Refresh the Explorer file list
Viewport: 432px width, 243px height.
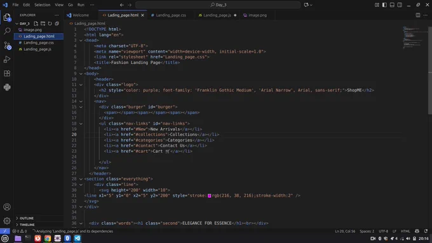point(50,23)
